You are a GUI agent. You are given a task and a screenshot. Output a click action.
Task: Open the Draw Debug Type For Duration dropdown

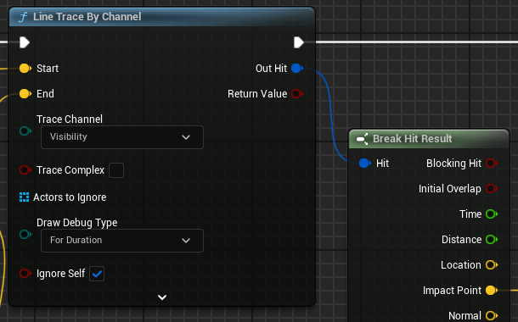[122, 241]
